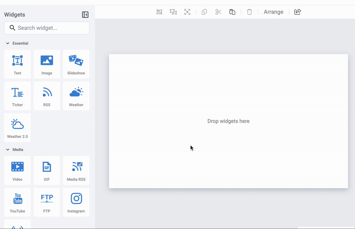Screen dimensions: 355x229
Task: Add the YouTube widget
Action: click(x=17, y=202)
